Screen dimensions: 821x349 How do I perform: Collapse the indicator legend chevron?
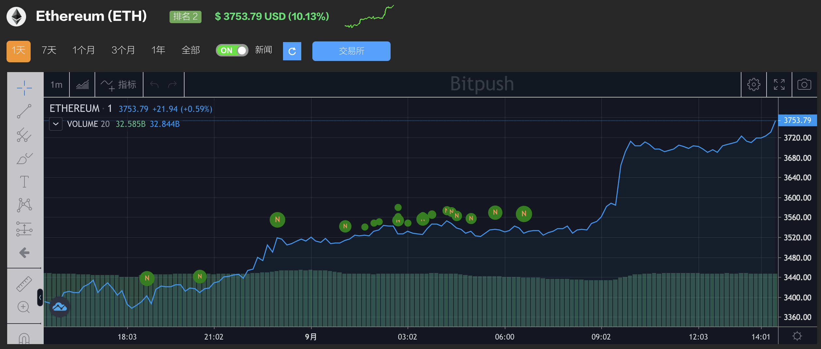click(x=56, y=124)
